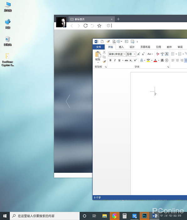Open 剪贴板 clipboard pane launcher
This screenshot has height=220, width=187.
pos(106,67)
